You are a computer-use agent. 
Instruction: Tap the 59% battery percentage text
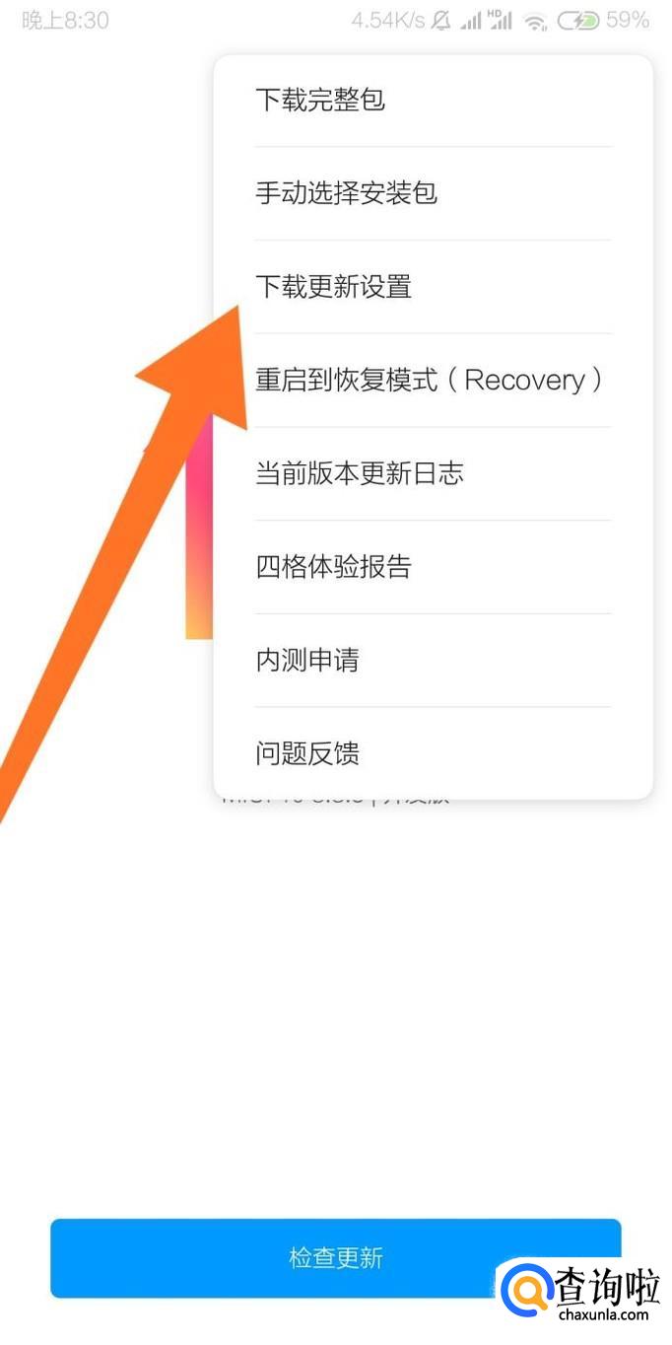click(x=628, y=21)
